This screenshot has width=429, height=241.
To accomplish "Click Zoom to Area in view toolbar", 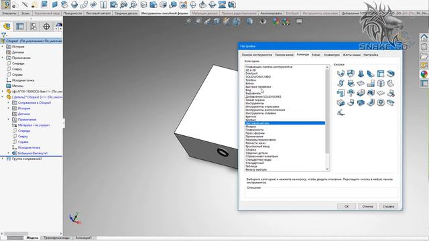I will 198,21.
